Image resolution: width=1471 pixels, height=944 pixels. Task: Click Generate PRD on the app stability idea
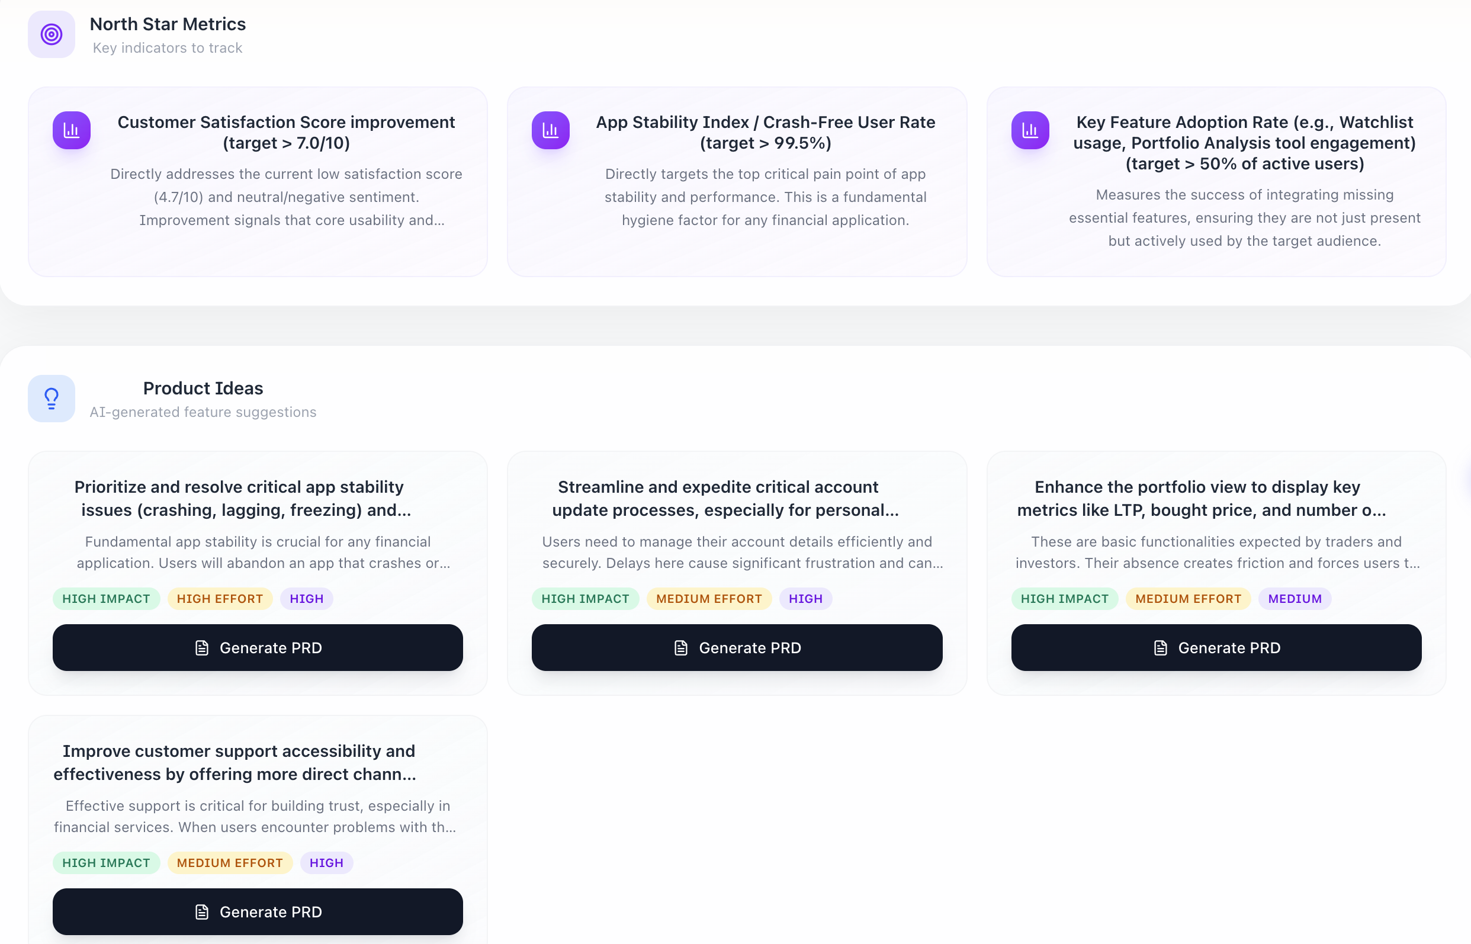click(x=258, y=647)
